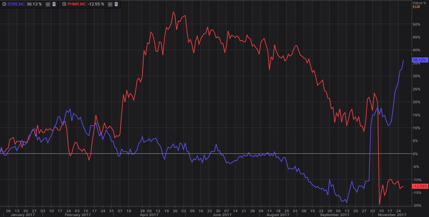This screenshot has width=429, height=217.
Task: Delete the EDRE.MC series with trash icon
Action: point(54,4)
